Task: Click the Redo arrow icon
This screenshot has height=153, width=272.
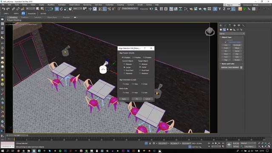Action: pos(8,9)
